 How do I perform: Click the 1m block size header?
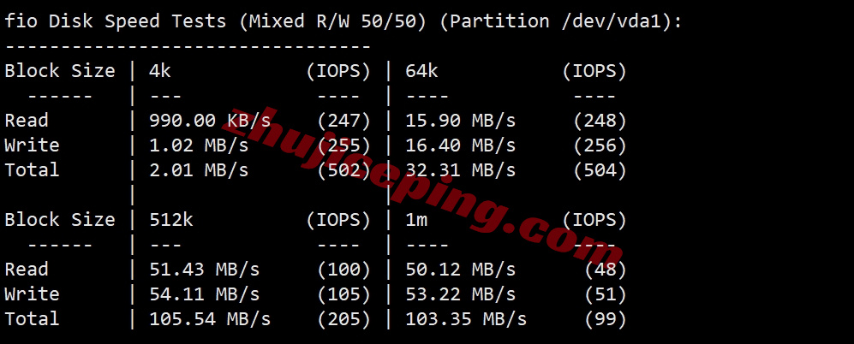[416, 220]
